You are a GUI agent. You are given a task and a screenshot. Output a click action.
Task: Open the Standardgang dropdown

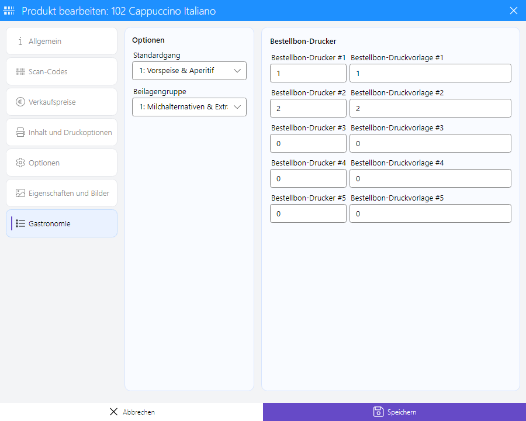[189, 71]
